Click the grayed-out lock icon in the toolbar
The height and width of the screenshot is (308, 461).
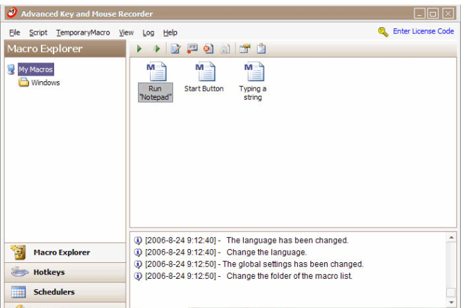(225, 49)
